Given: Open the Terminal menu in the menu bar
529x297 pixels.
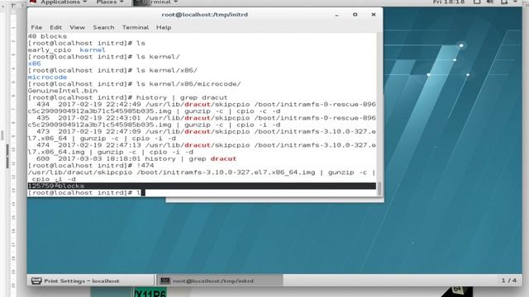Looking at the screenshot, I should (136, 27).
